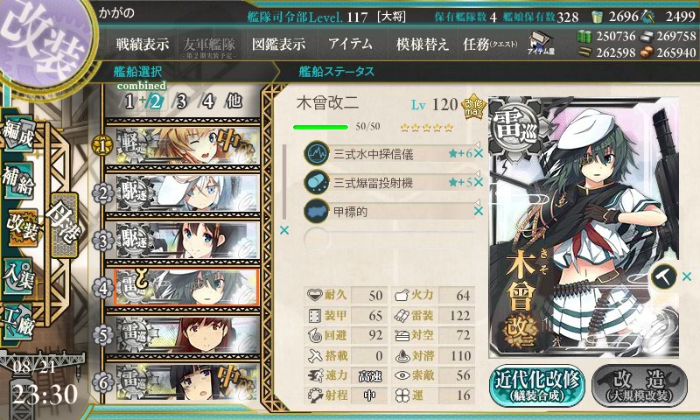The height and width of the screenshot is (420, 700).
Task: Select the 他 other ships tab
Action: [234, 101]
